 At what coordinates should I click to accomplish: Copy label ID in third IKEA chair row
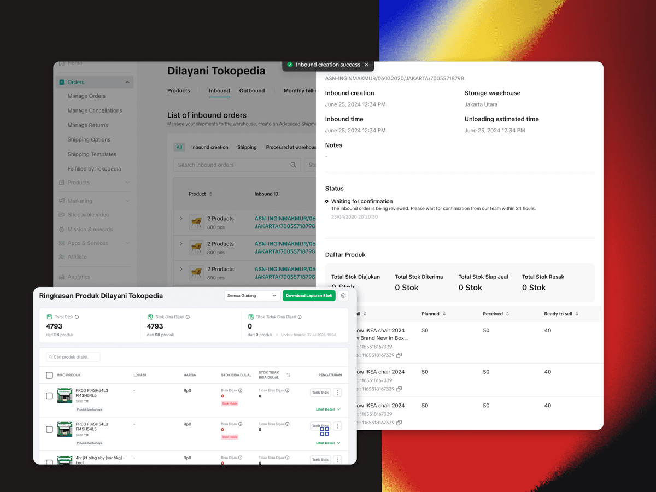click(x=399, y=423)
